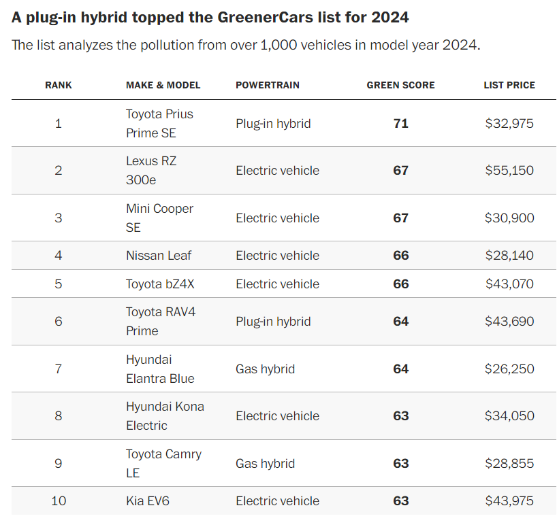
Task: Click the Toyota RAV4 Prime entry
Action: tap(161, 322)
